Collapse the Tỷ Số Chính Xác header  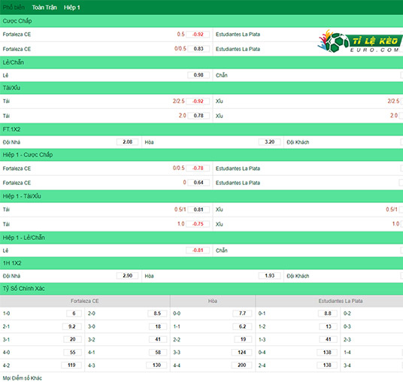(x=201, y=289)
